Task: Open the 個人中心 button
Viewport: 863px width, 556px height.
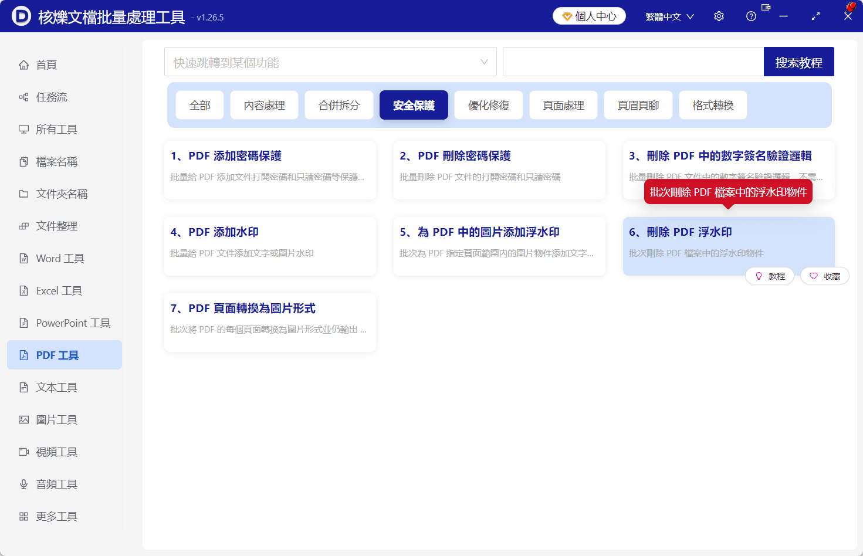Action: pyautogui.click(x=589, y=16)
